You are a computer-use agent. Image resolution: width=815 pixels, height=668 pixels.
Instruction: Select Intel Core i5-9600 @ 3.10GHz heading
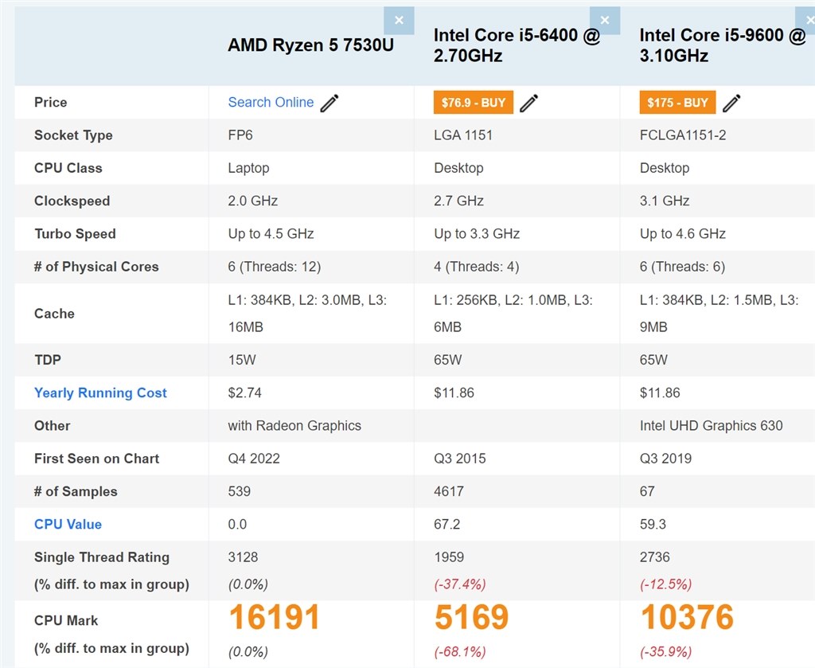point(723,45)
